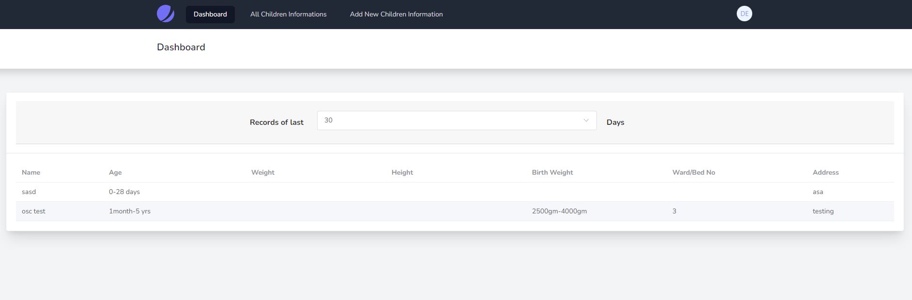The height and width of the screenshot is (300, 912).
Task: Click the testing address cell
Action: click(x=823, y=211)
